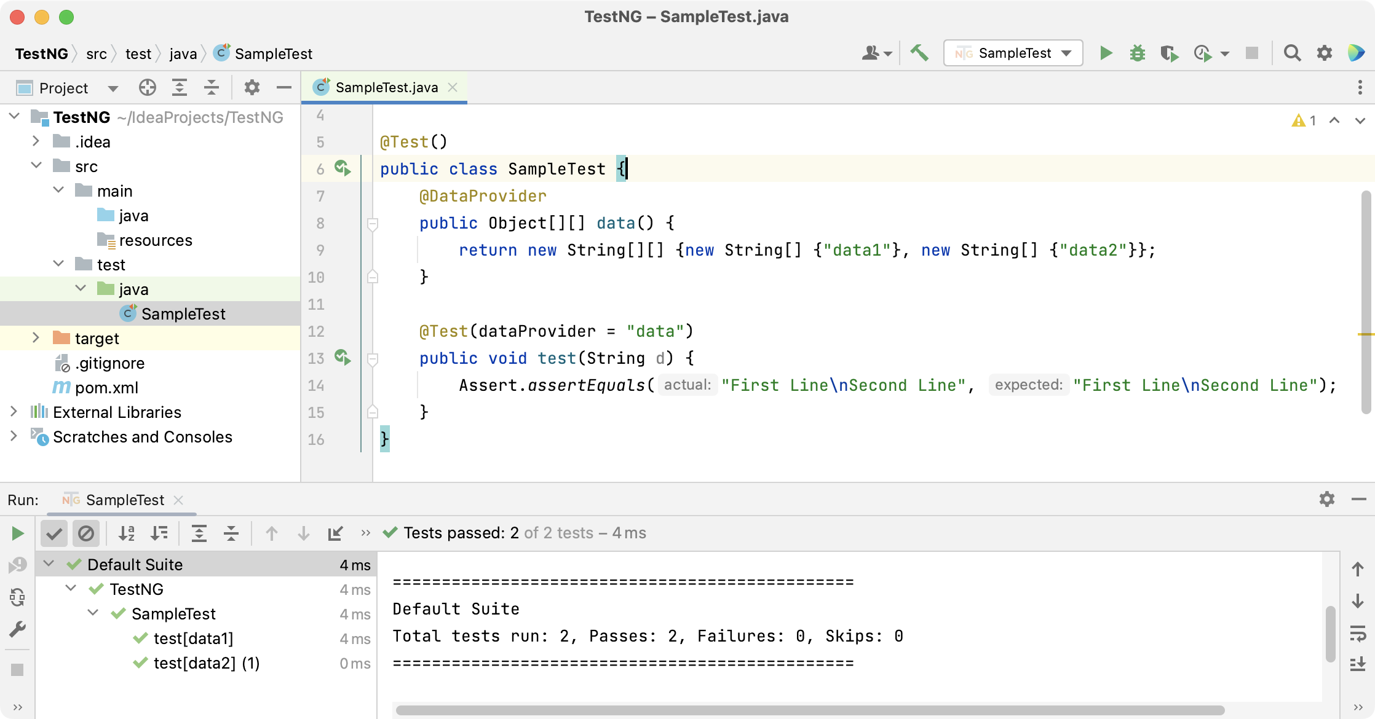Select opened file target icon in Project panel
The height and width of the screenshot is (719, 1375).
pos(147,88)
